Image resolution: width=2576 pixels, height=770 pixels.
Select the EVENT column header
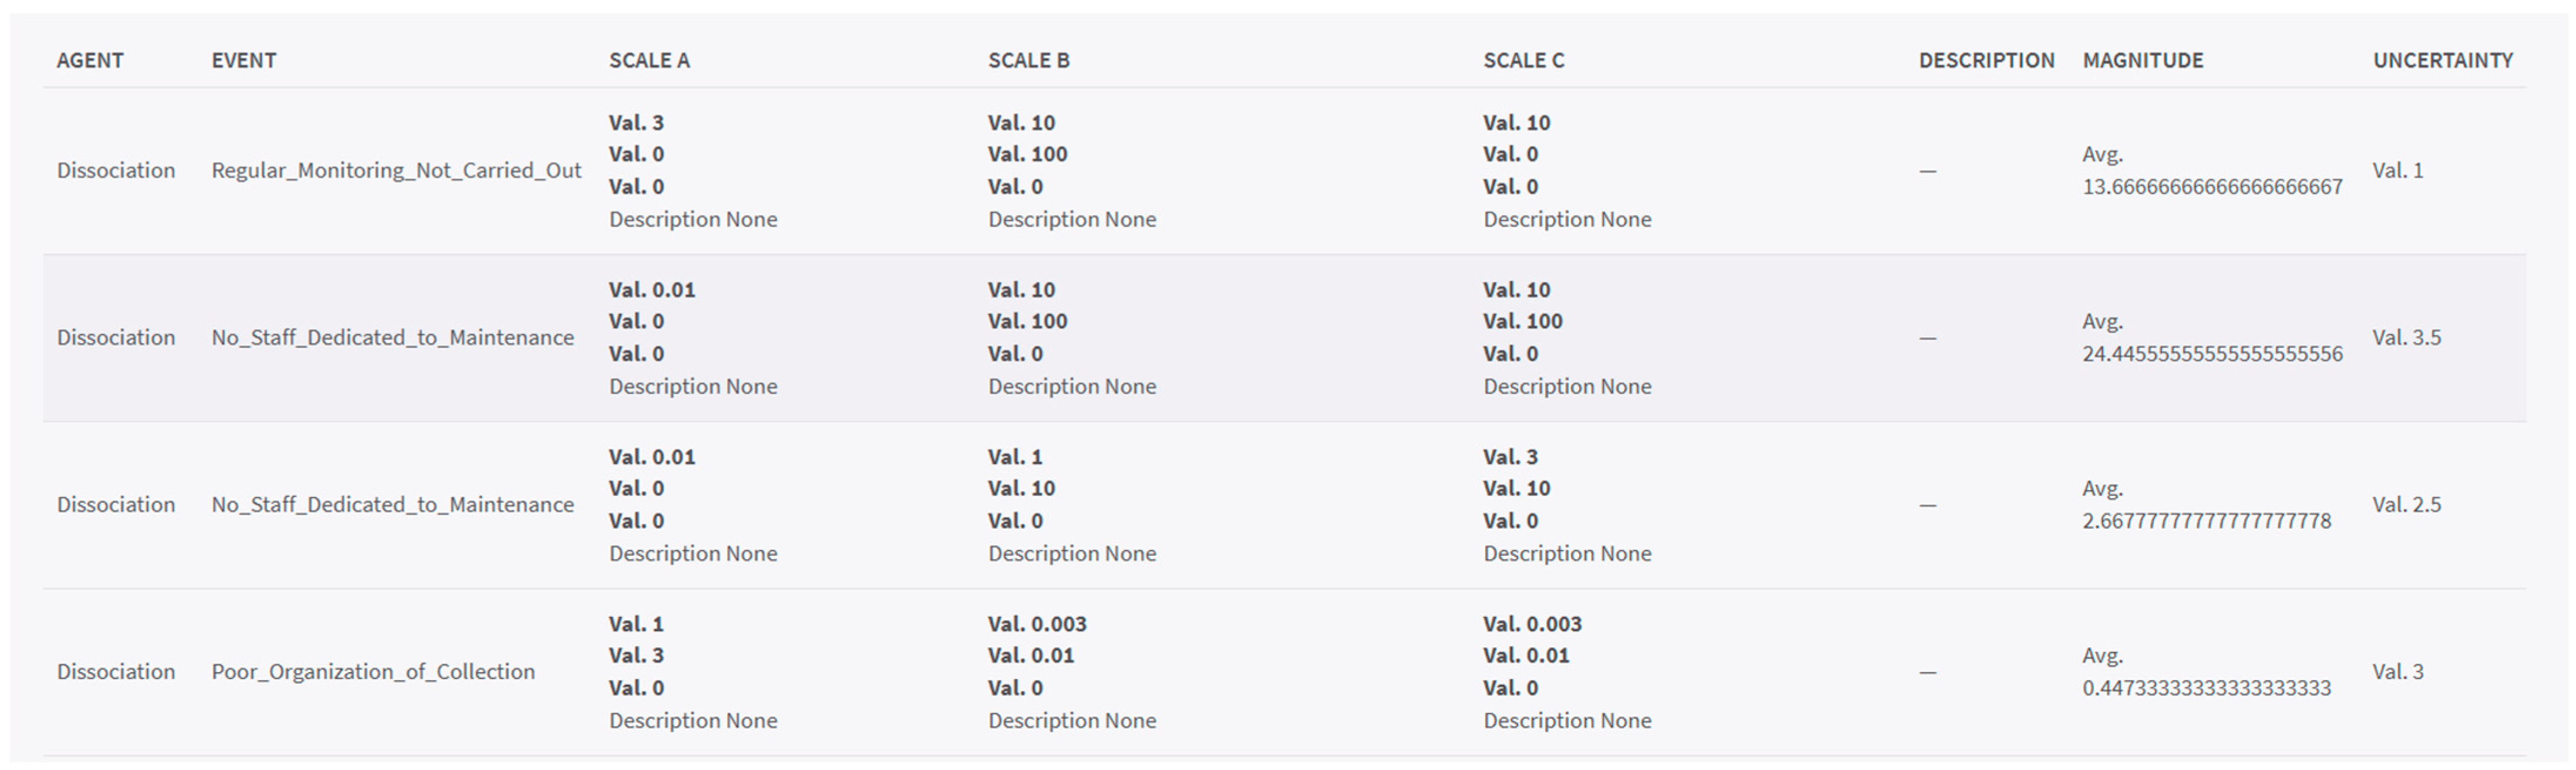(243, 60)
